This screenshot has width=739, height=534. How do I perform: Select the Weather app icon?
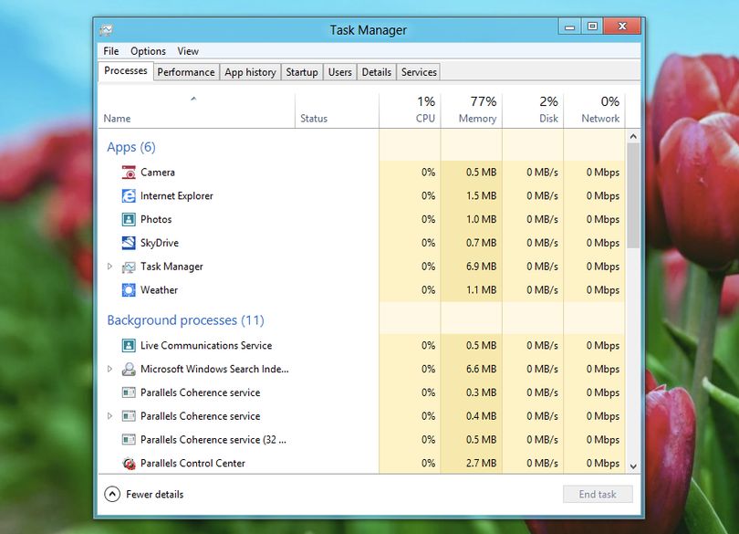129,290
